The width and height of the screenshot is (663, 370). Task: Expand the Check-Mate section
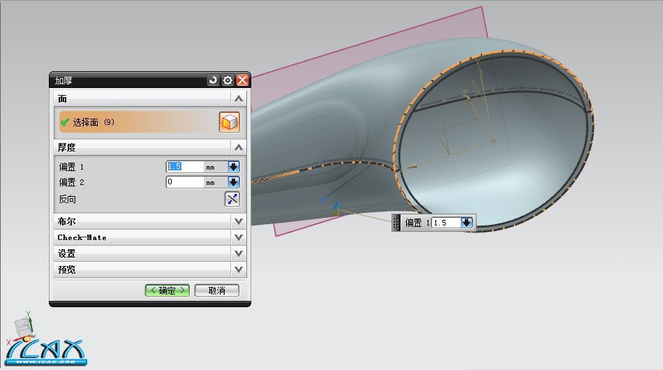pos(239,237)
